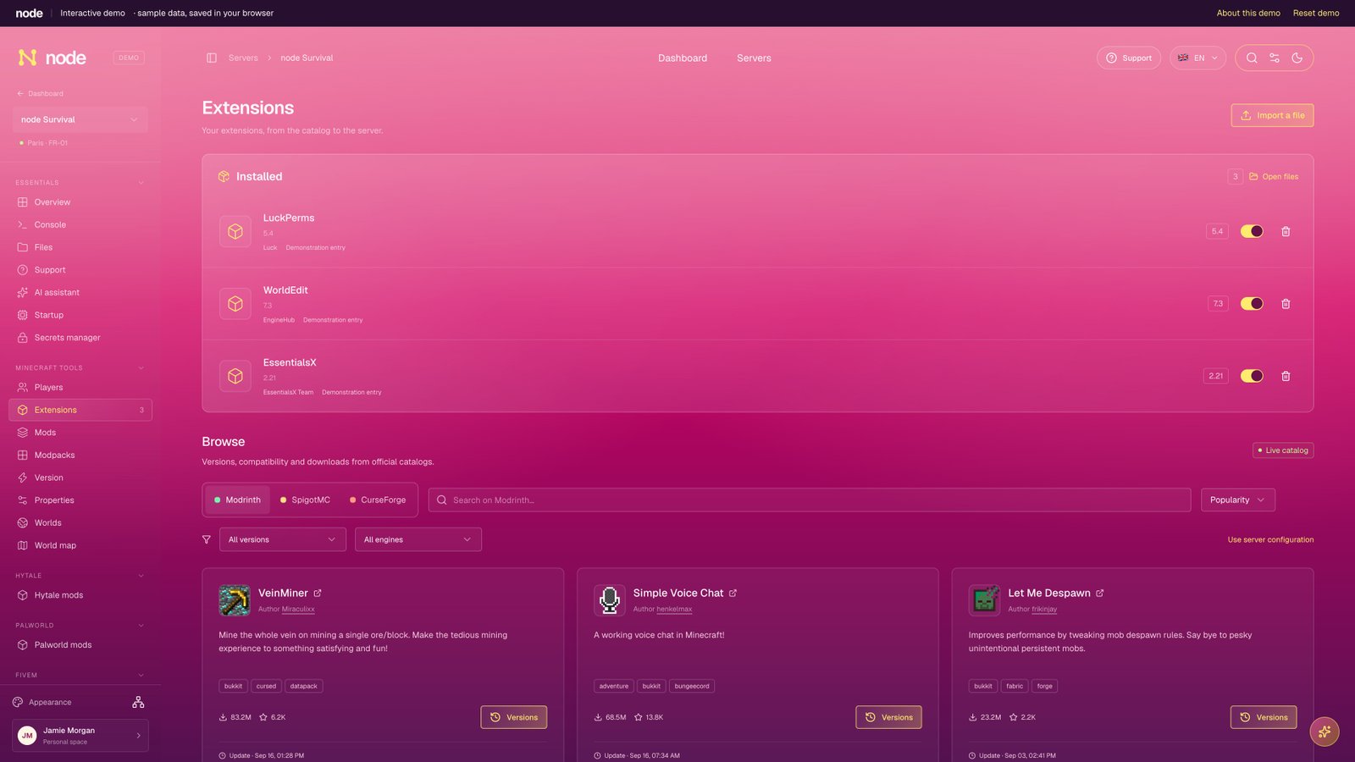Delete the EssentialsX extension with trash icon
The height and width of the screenshot is (762, 1355).
tap(1286, 376)
